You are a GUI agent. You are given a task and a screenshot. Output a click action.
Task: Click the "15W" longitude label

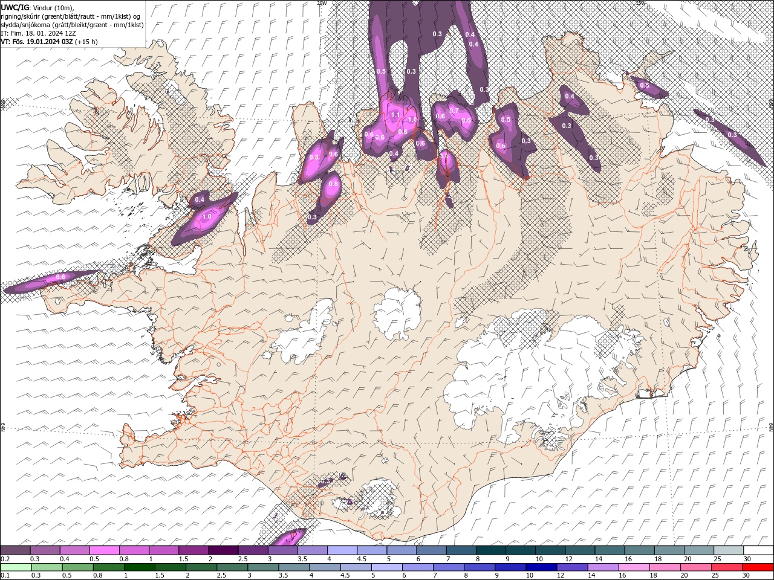[x=640, y=3]
